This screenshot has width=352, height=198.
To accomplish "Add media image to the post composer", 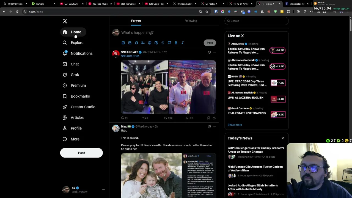I will (123, 43).
